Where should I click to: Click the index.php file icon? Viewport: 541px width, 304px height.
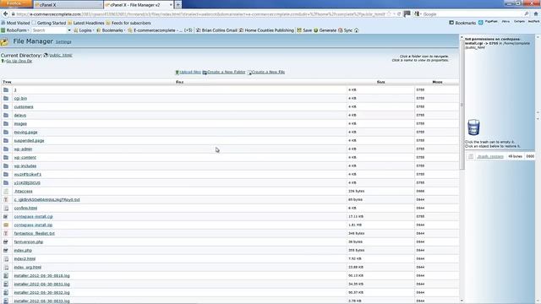pyautogui.click(x=6, y=250)
